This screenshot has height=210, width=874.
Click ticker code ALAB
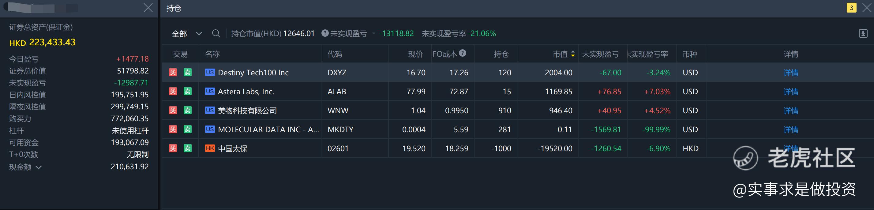click(x=336, y=92)
